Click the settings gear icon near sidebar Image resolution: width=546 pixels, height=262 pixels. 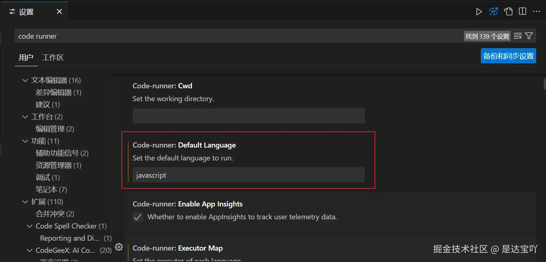click(119, 247)
